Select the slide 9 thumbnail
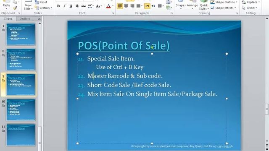269x151 pixels. 21,85
